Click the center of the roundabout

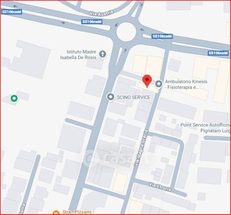[x=126, y=32]
